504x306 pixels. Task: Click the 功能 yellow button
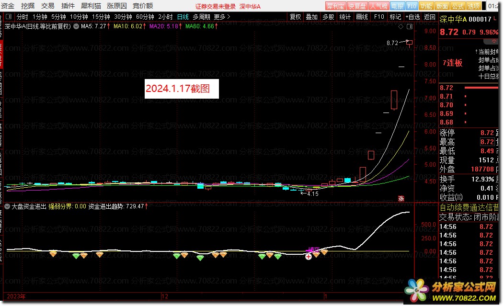click(426, 6)
